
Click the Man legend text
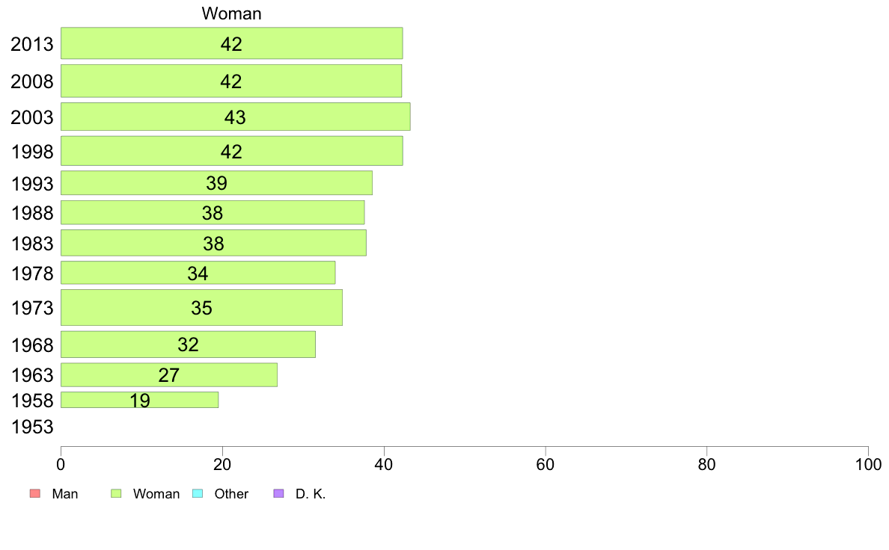pyautogui.click(x=65, y=494)
